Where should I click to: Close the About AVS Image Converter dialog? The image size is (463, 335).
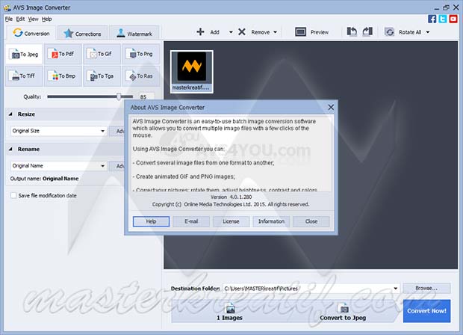click(x=331, y=108)
